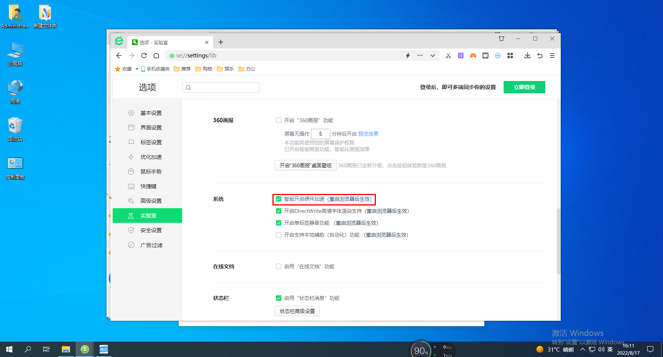Open the 购物 bookmark folder

coord(204,69)
